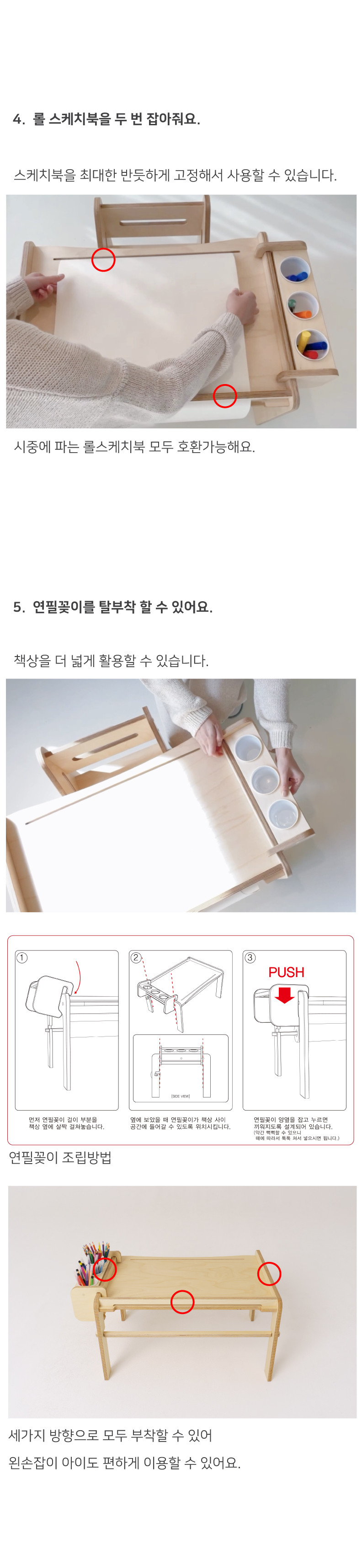
Task: Open the photo of hands detaching the pencil holder
Action: click(181, 796)
